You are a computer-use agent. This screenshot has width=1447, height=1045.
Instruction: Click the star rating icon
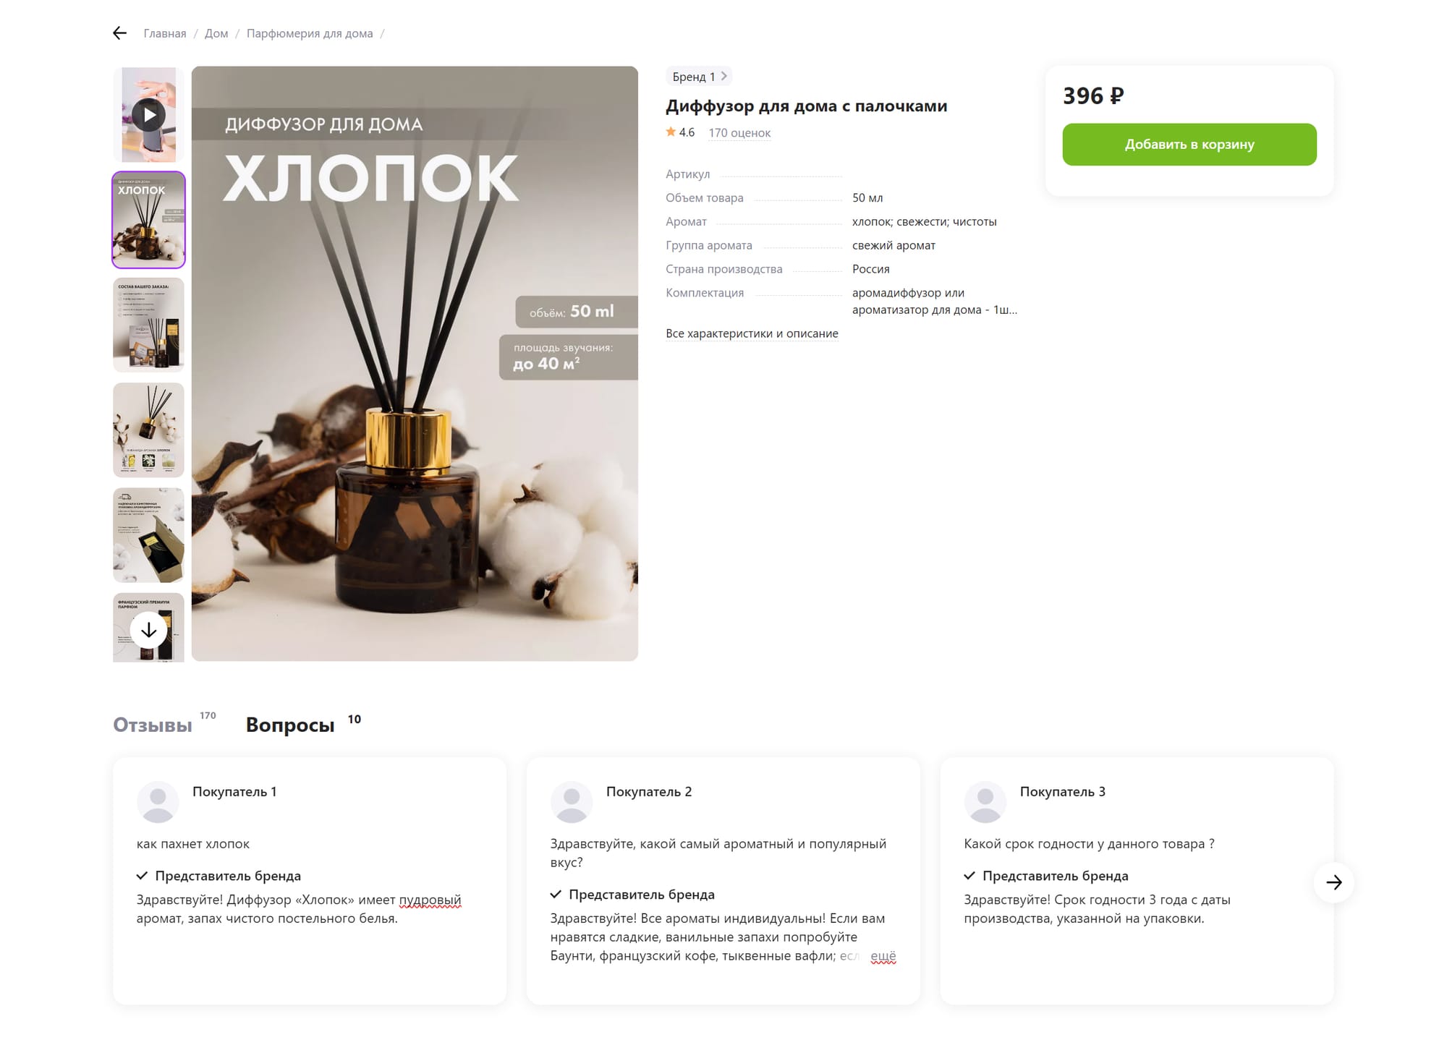tap(671, 132)
